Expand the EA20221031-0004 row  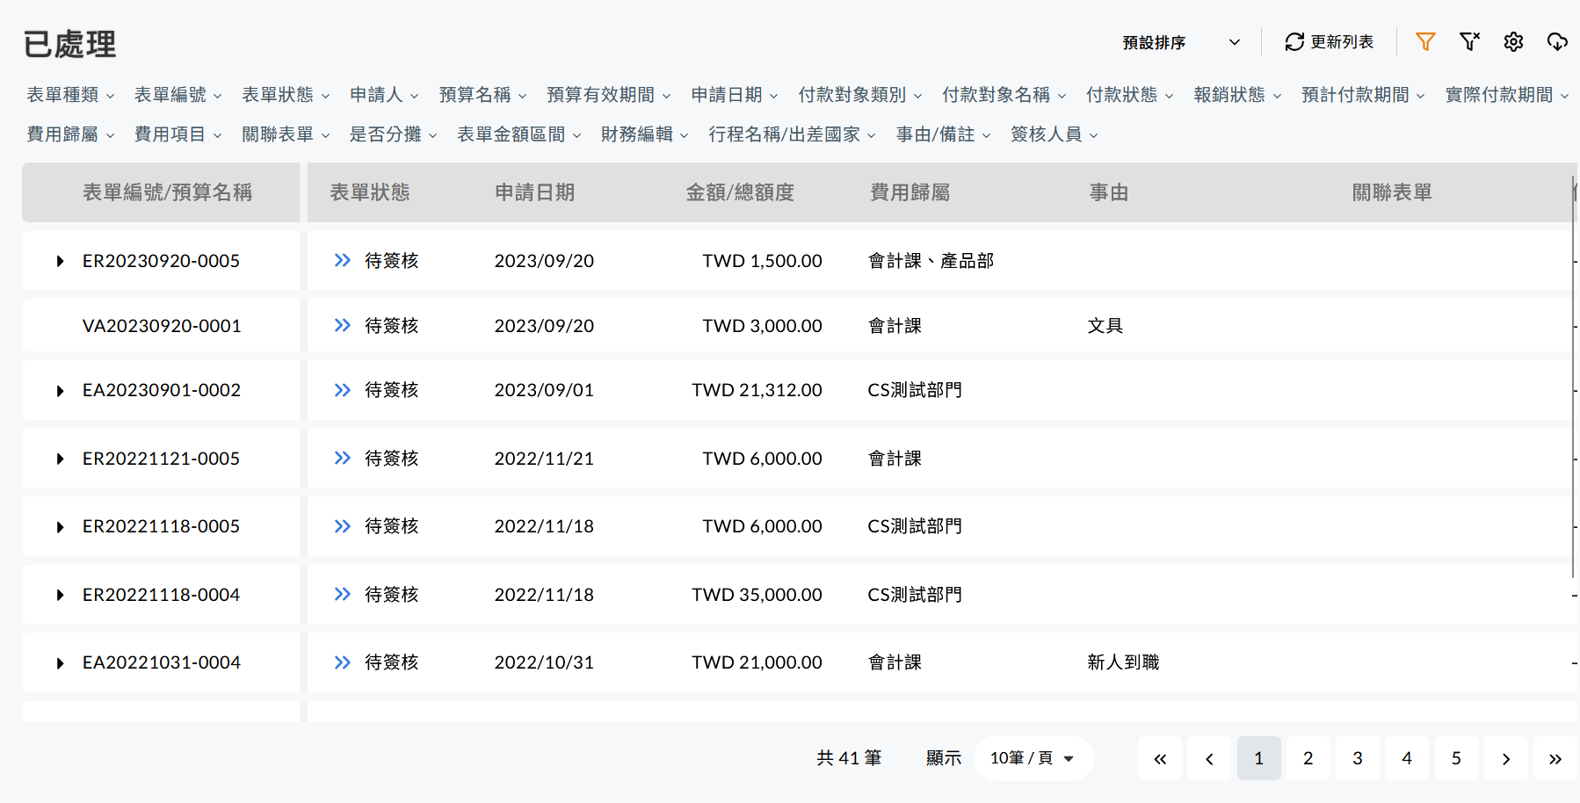coord(60,663)
